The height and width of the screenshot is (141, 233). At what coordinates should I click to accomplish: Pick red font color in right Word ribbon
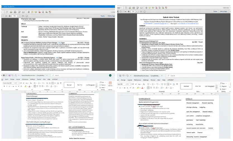pyautogui.click(x=142, y=88)
